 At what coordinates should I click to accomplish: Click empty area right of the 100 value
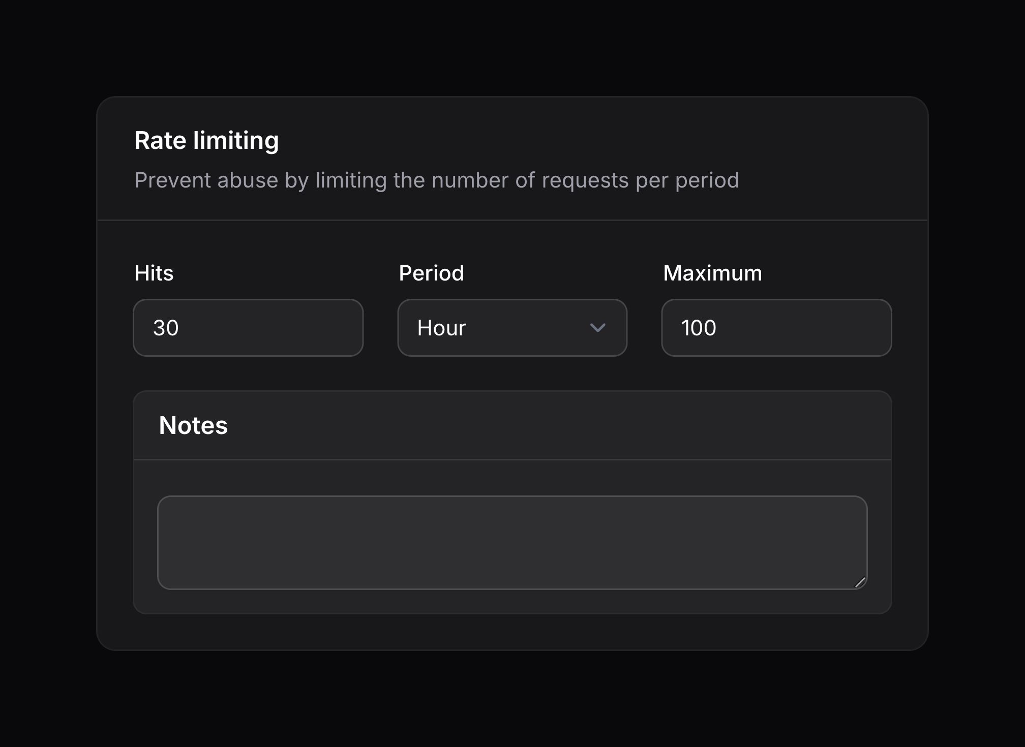coord(813,328)
